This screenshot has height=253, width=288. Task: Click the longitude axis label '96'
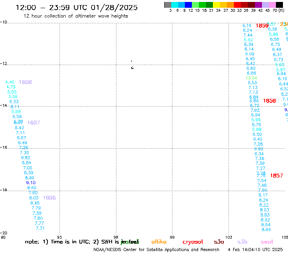tap(116, 237)
